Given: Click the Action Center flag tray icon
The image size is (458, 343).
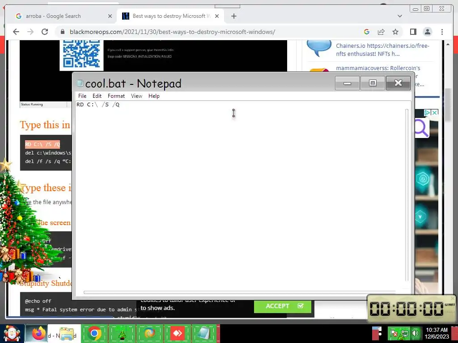Looking at the screenshot, I should click(x=394, y=333).
